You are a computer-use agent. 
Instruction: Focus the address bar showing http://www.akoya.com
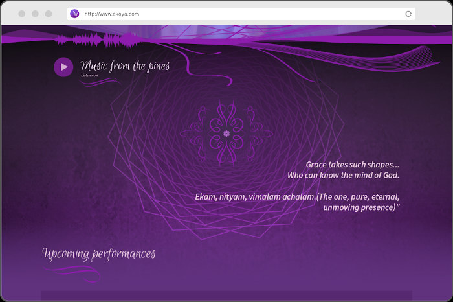point(239,14)
